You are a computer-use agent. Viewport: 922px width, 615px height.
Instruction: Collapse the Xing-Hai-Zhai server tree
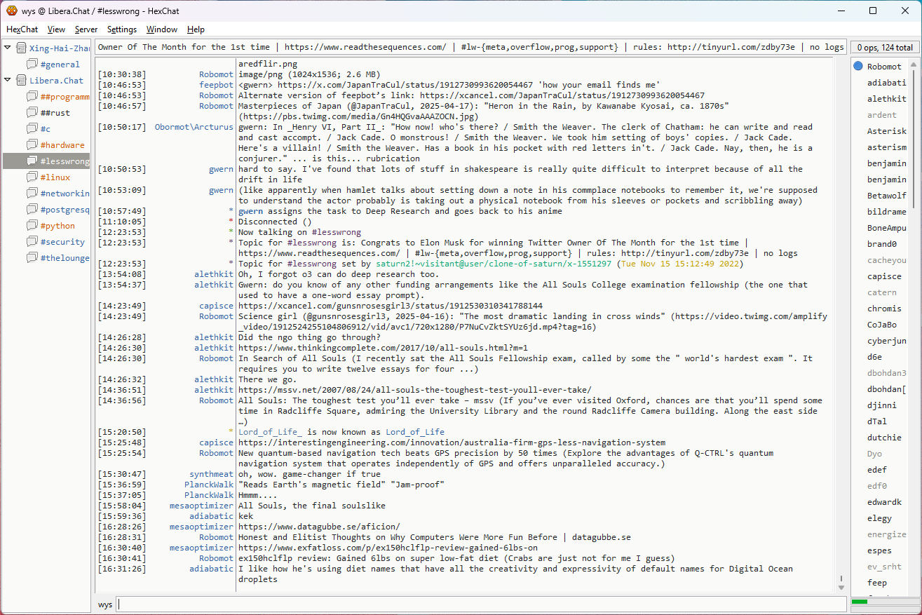[x=8, y=48]
